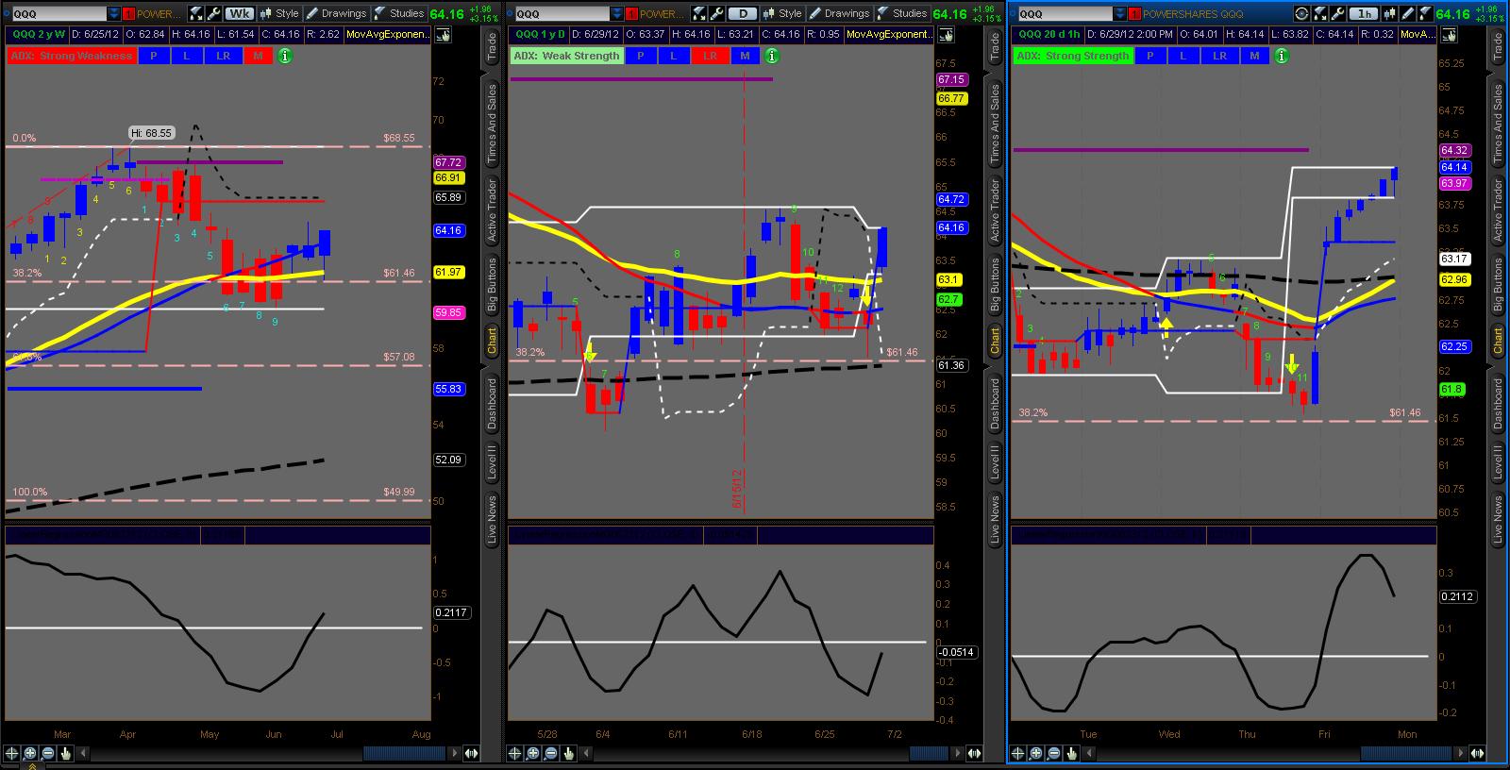Click the expand arrows icon under the weekly chart

[471, 753]
